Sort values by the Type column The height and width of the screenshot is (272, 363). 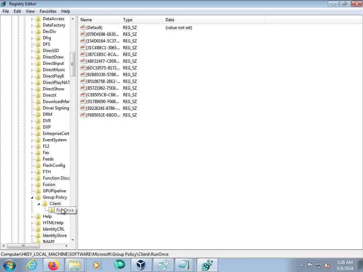143,20
